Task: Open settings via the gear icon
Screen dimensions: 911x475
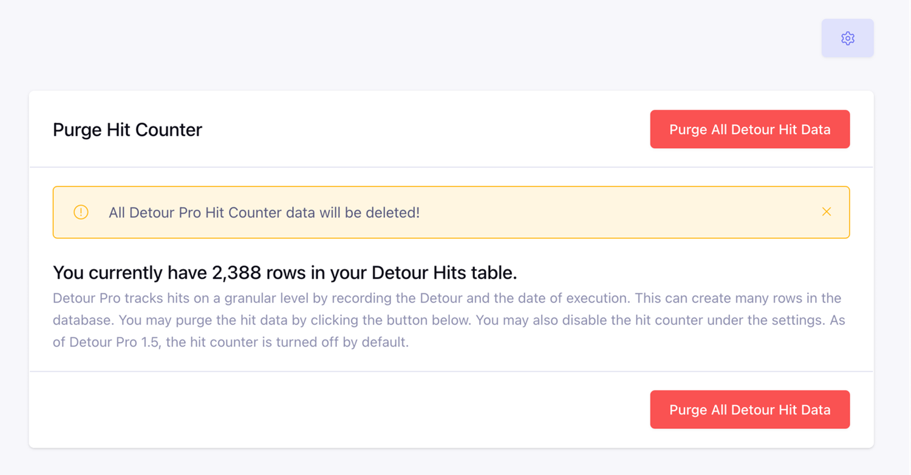Action: 847,38
